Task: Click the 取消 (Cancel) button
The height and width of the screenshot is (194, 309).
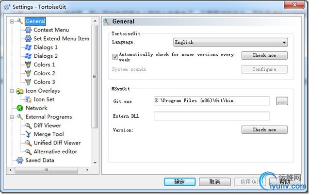Action: click(x=214, y=182)
